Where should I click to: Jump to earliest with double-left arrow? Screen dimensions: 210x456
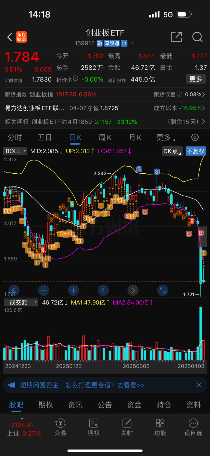[x=14, y=290]
